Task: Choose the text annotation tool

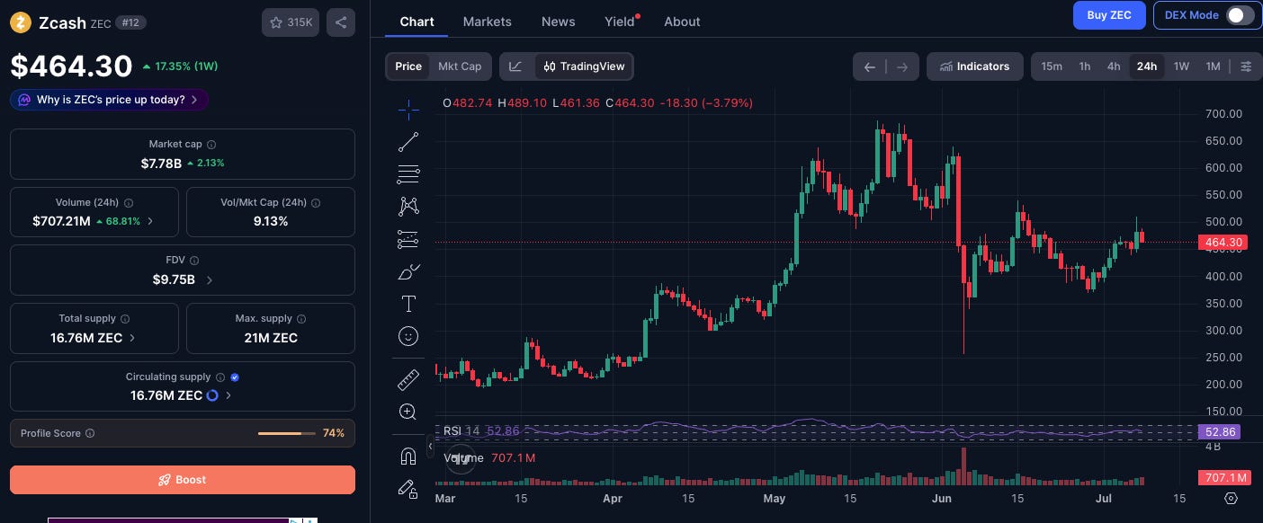Action: point(408,304)
